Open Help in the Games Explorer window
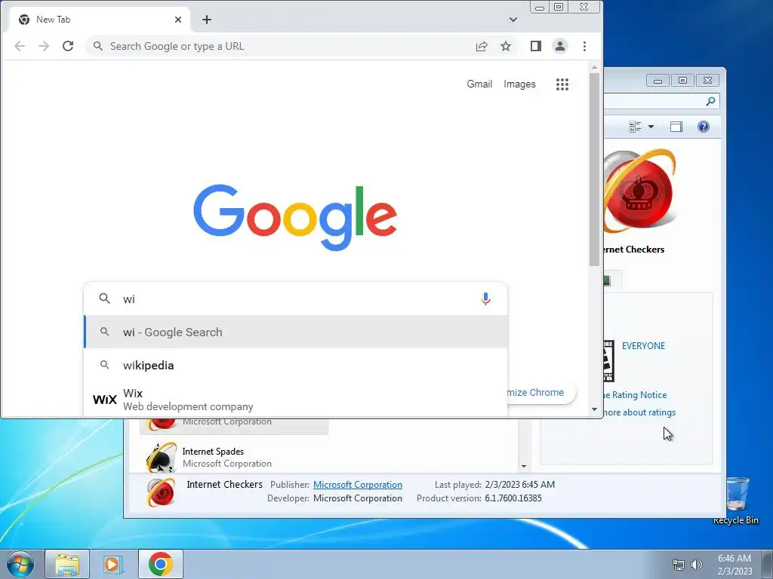This screenshot has width=773, height=579. (704, 127)
